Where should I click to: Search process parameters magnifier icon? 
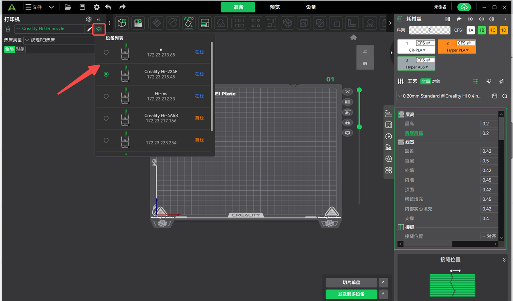(505, 96)
